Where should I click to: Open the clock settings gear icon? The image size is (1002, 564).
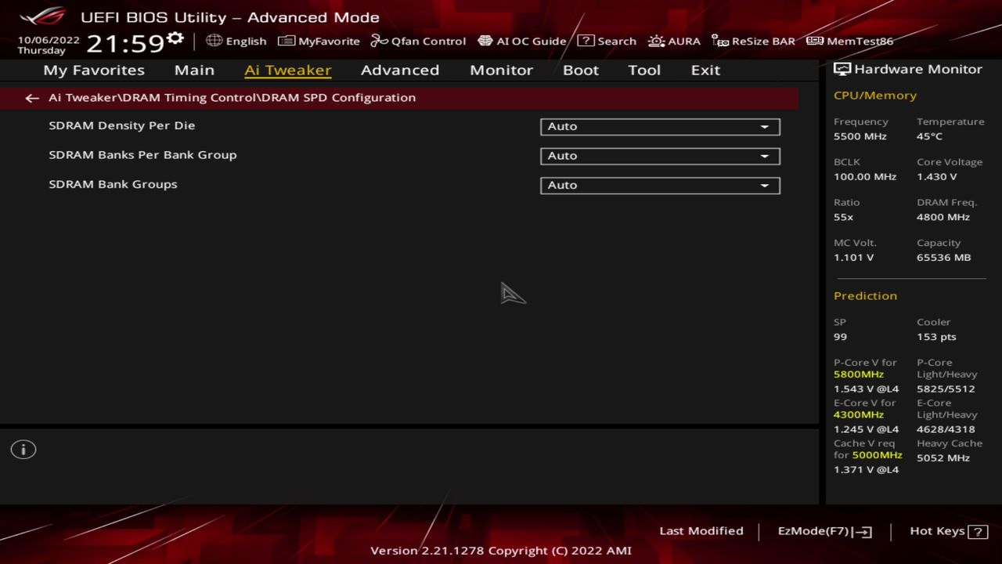(175, 38)
